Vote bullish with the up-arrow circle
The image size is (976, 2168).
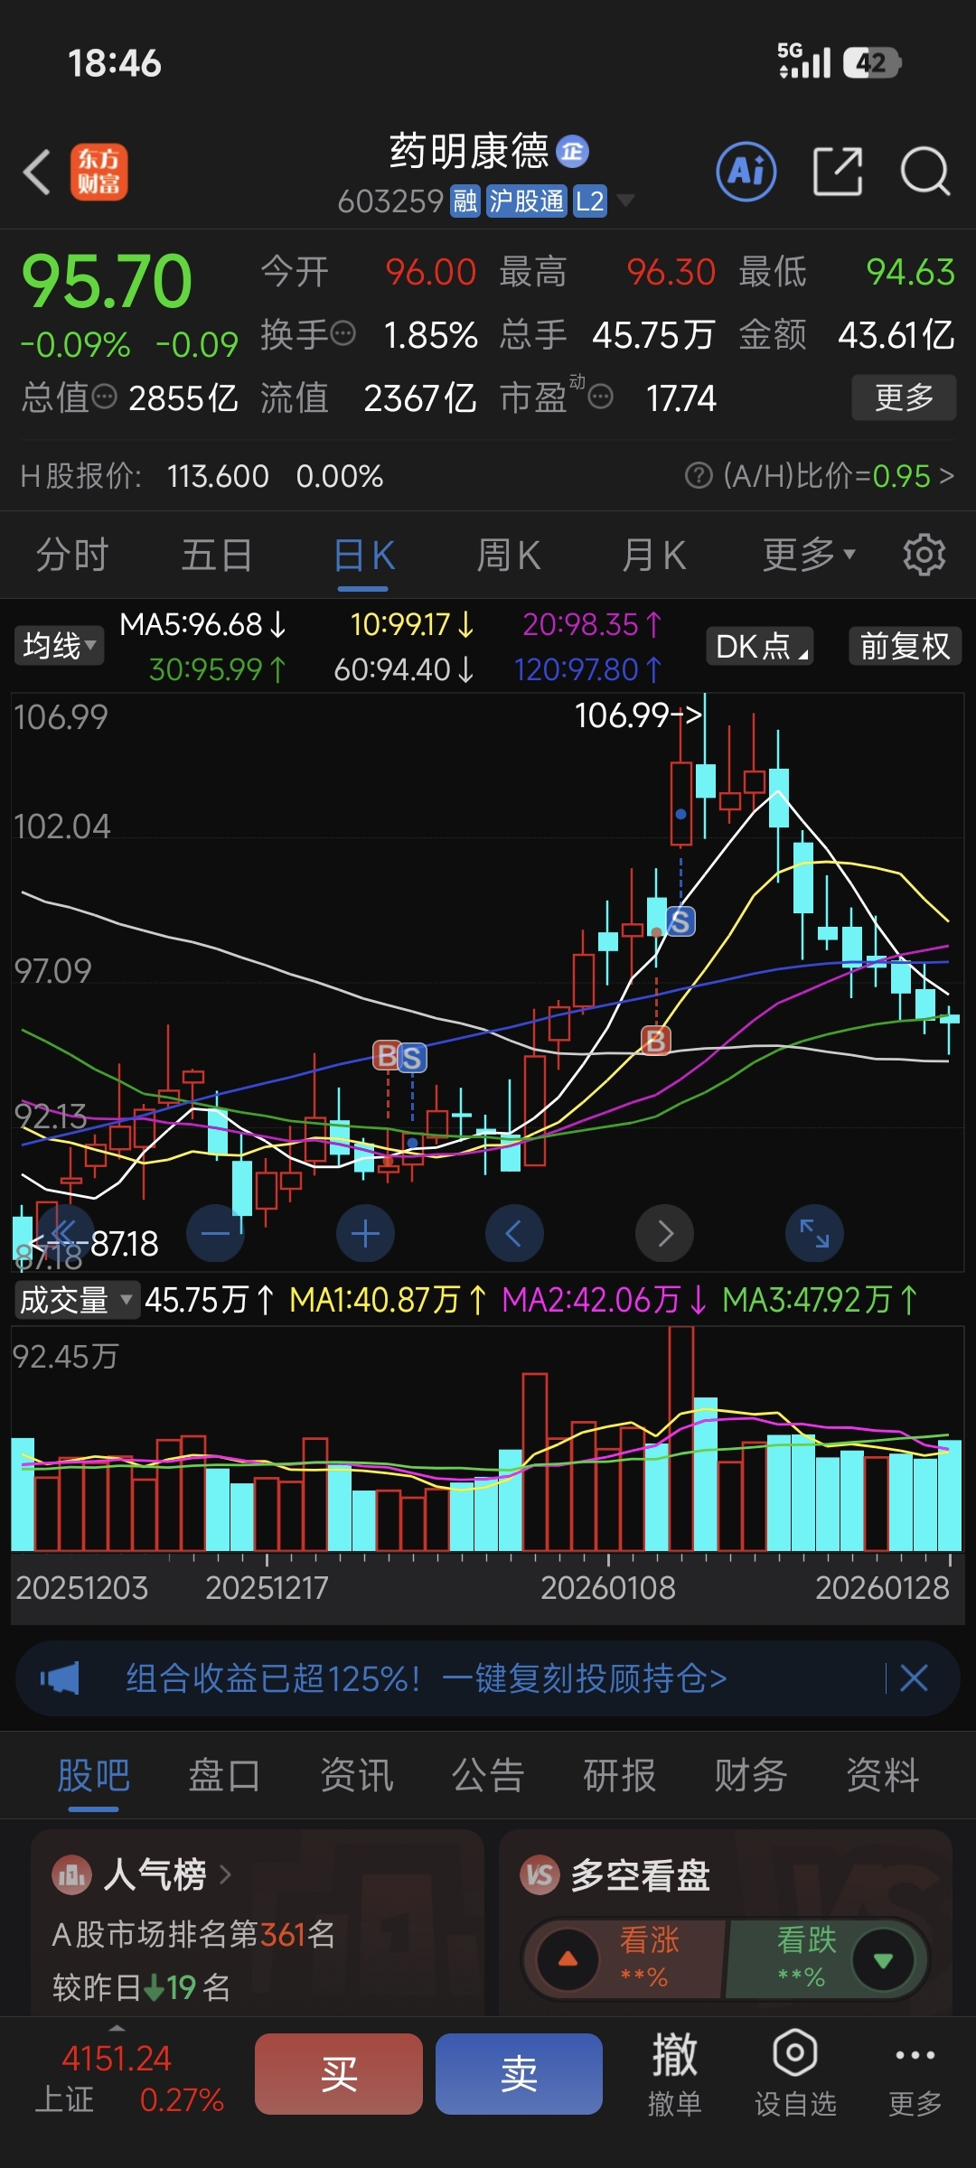pos(568,1959)
